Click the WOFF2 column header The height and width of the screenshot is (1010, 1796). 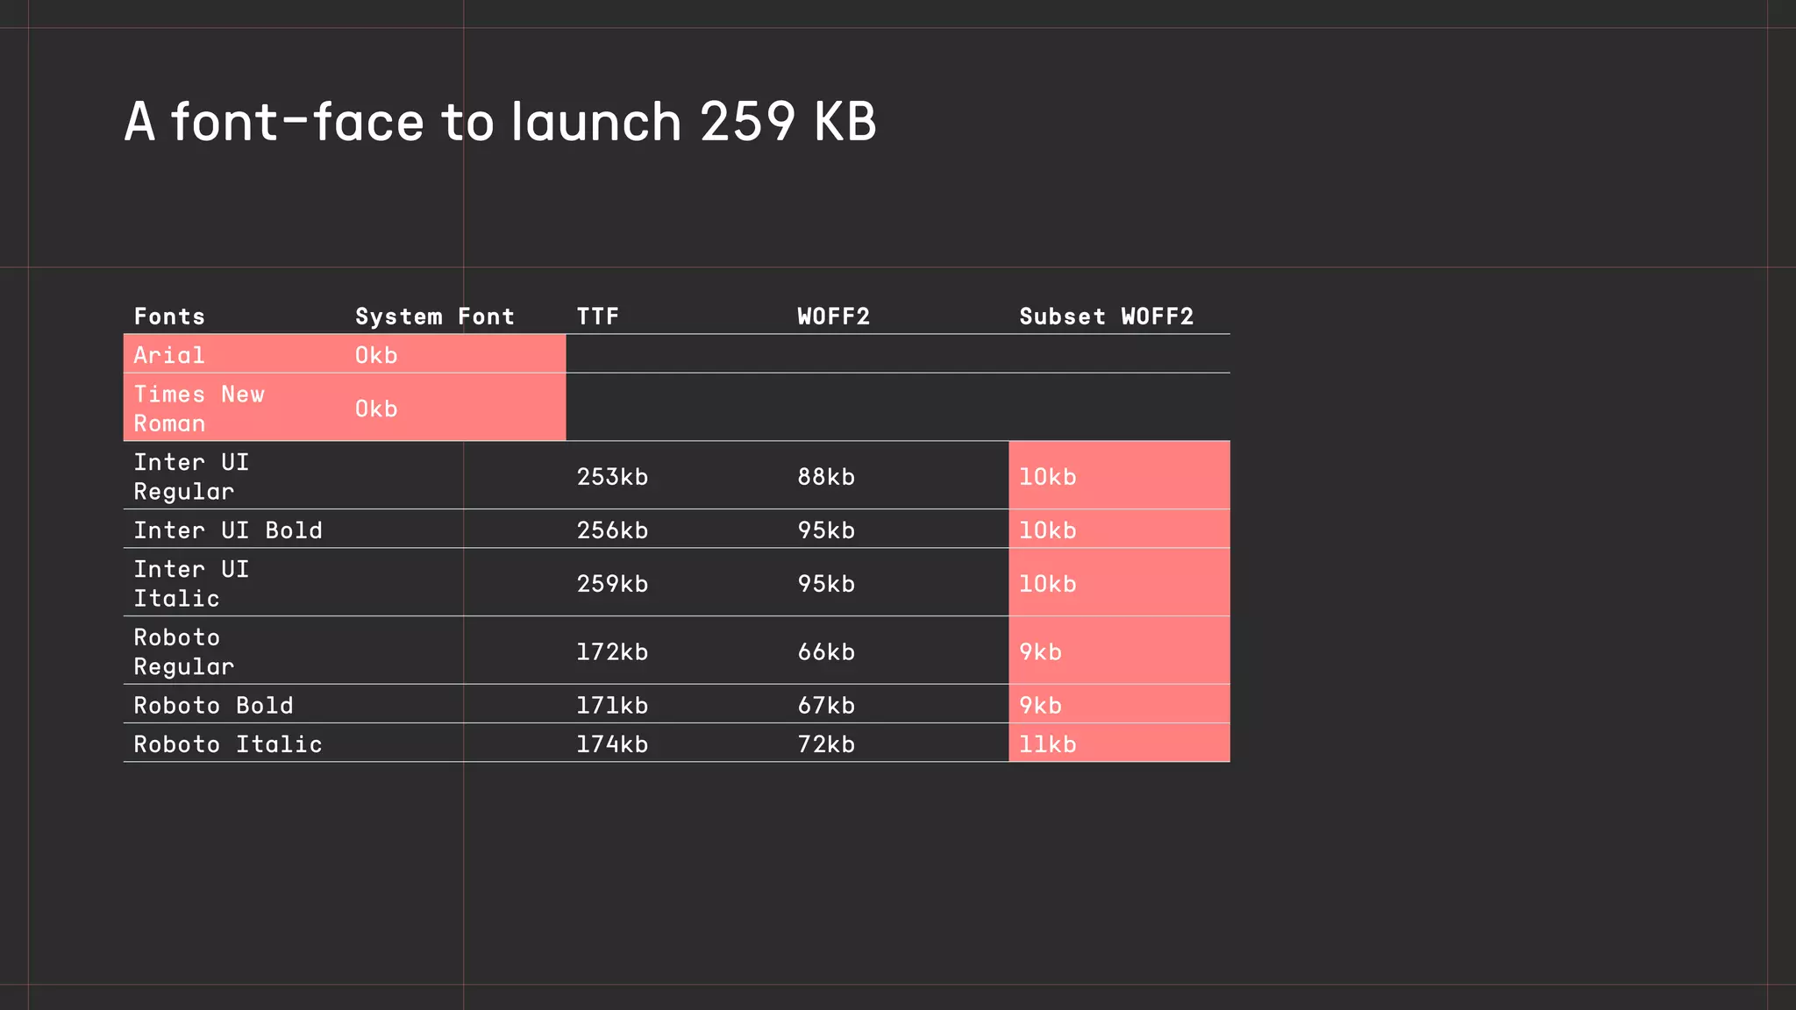click(x=834, y=317)
